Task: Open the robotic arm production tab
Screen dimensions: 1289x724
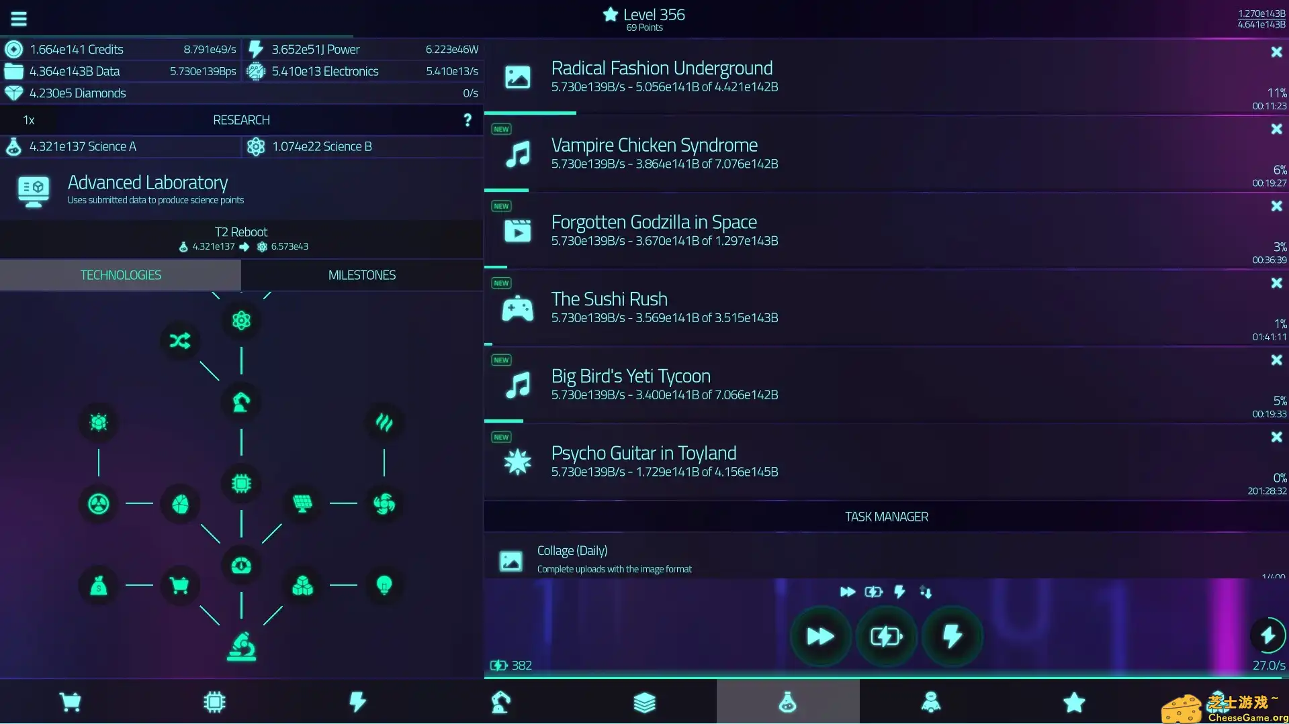Action: pyautogui.click(x=500, y=702)
